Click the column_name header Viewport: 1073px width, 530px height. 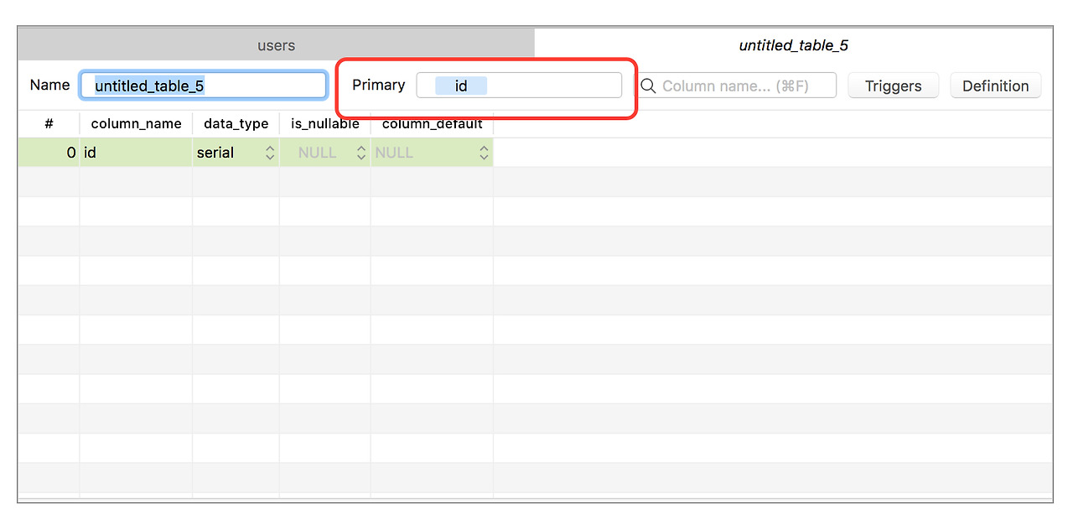[x=136, y=123]
